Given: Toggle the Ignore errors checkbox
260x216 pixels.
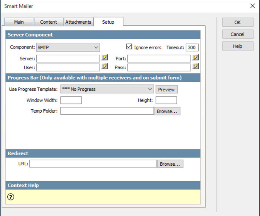Looking at the screenshot, I should [129, 47].
